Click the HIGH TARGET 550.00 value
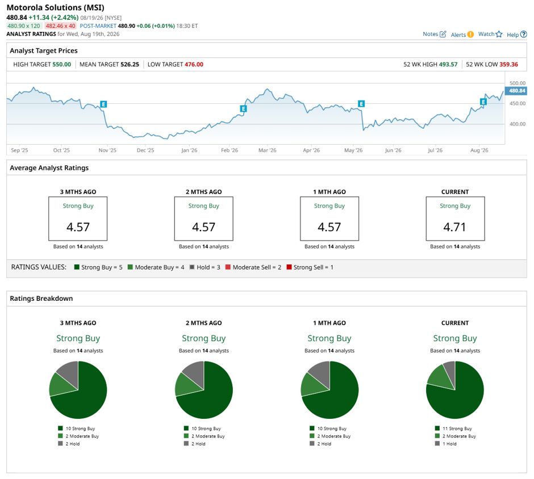Viewport: 534px width, 479px height. [x=62, y=64]
